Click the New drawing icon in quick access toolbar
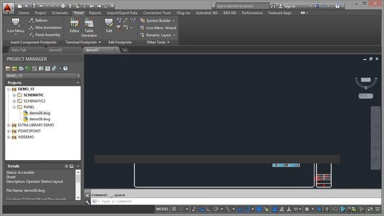Viewport: 384px width, 216px height. [20, 6]
